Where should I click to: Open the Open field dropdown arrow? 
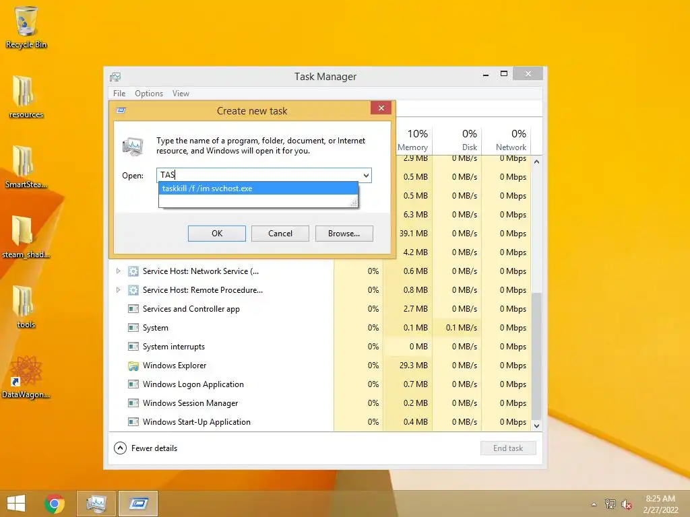[366, 176]
